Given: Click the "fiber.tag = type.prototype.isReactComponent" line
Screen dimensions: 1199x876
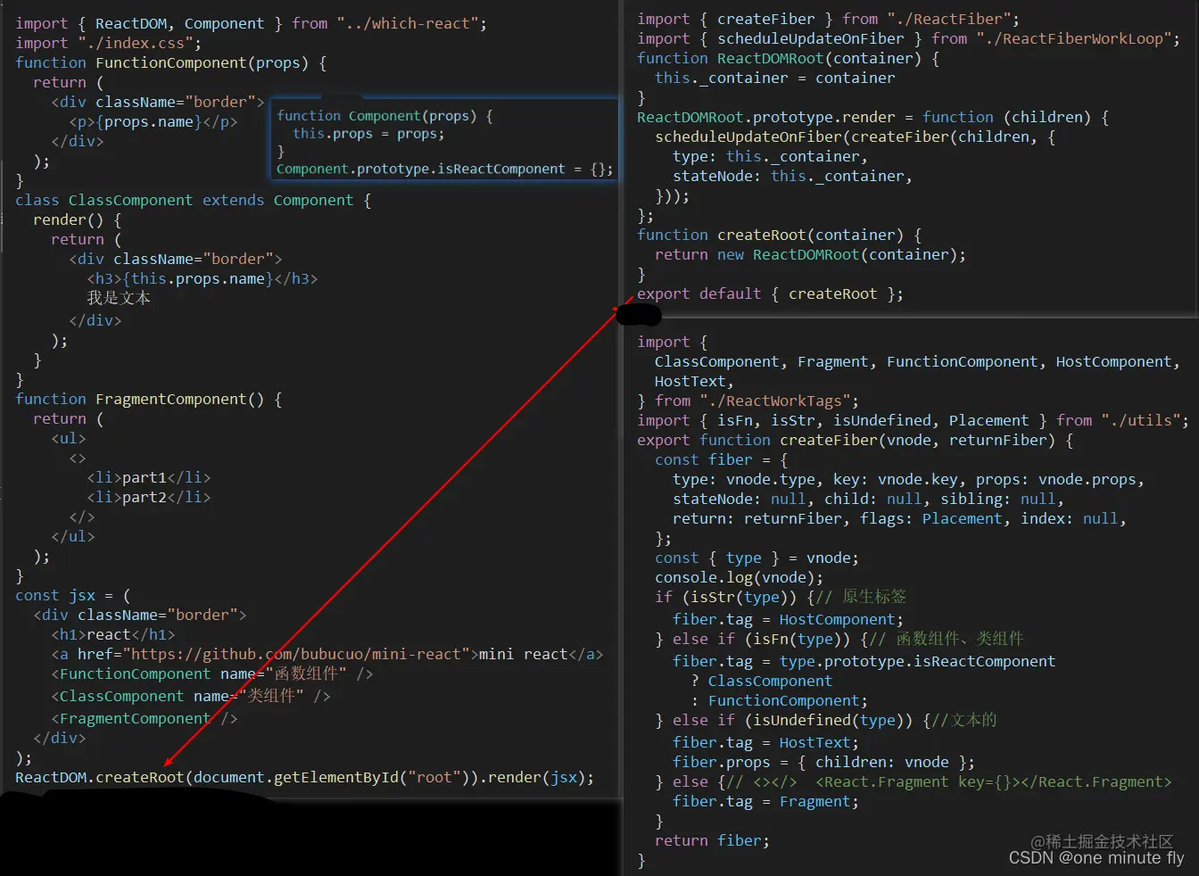Looking at the screenshot, I should (864, 661).
